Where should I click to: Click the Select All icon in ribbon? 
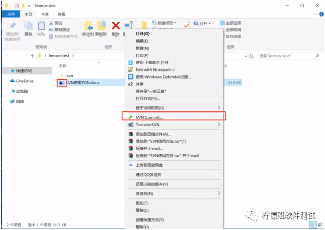(x=222, y=23)
